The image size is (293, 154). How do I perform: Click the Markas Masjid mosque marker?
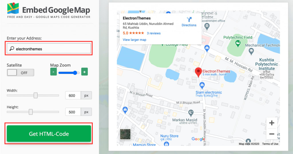click(191, 113)
